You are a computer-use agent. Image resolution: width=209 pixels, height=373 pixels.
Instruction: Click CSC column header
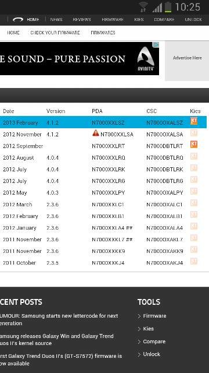tap(152, 111)
